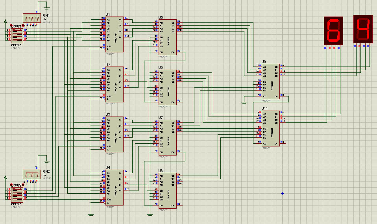The width and height of the screenshot is (377, 224).
Task: Click the red dot right of DSW2 label
Action: point(23,185)
